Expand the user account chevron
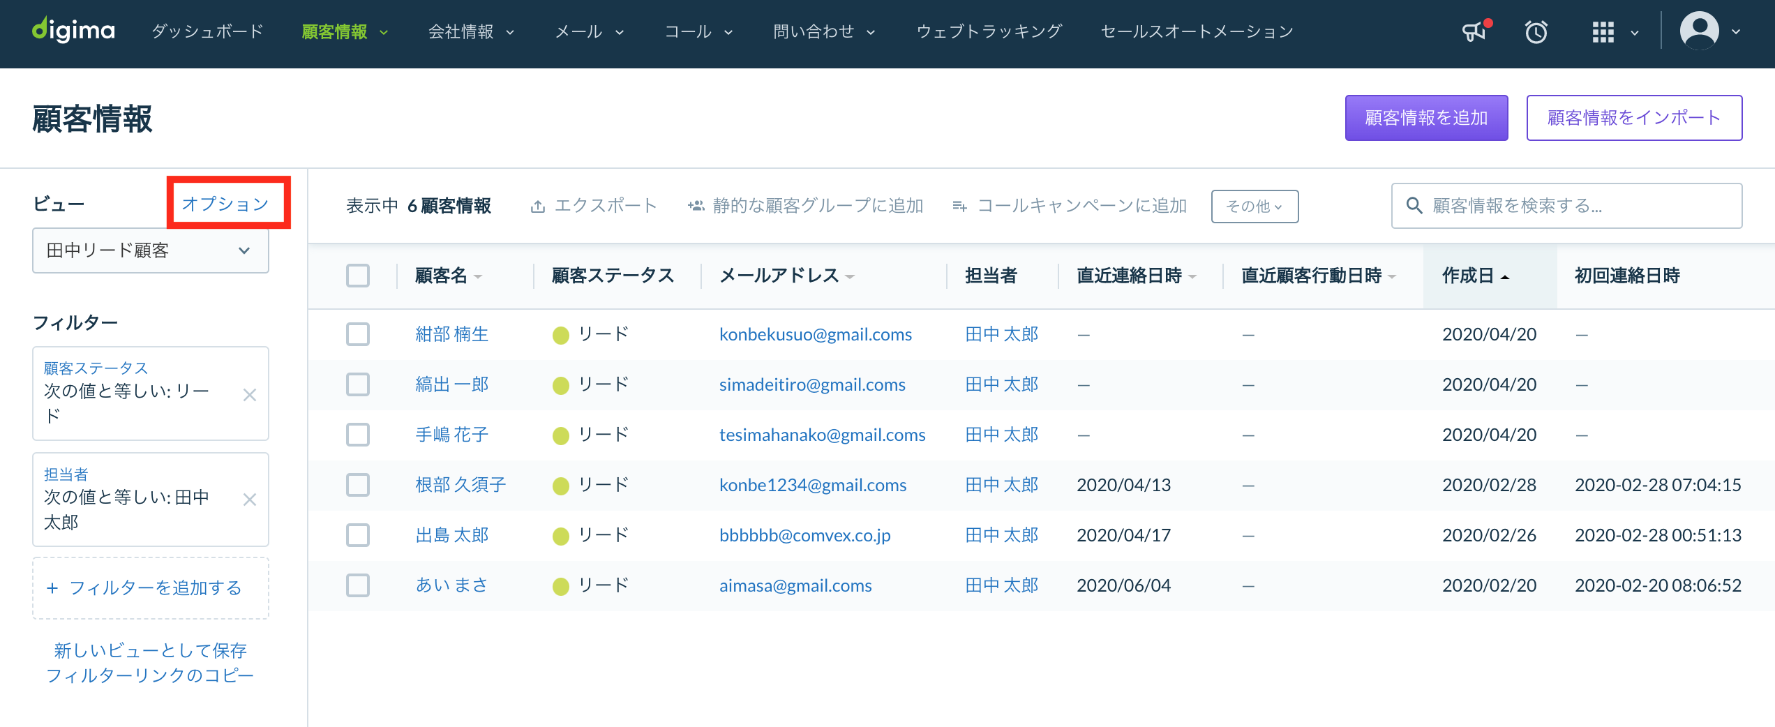1775x727 pixels. point(1736,32)
